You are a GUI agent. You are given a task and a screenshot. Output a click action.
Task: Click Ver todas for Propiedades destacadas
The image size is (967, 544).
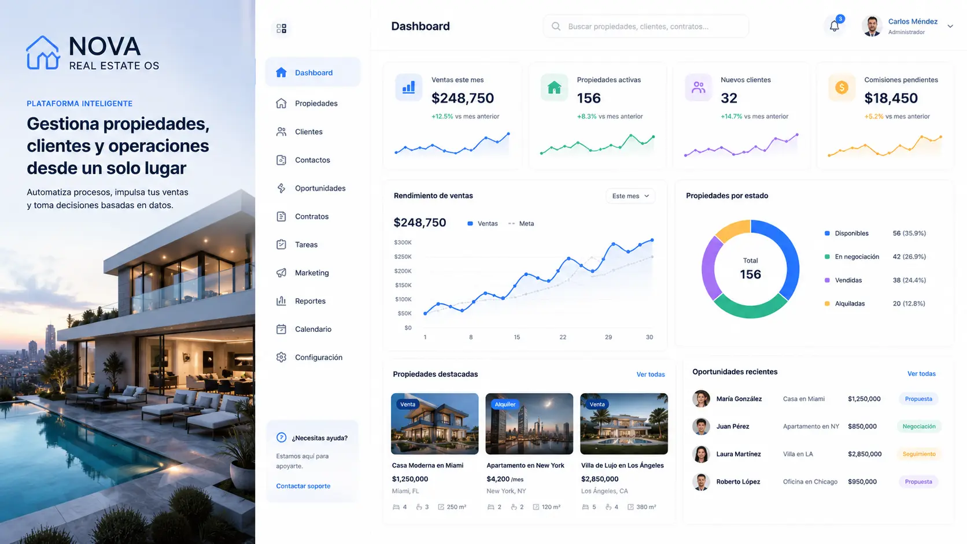coord(651,375)
